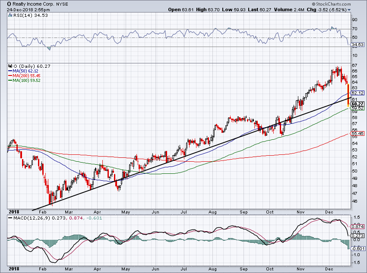
Task: Click the yellow-highlighted last candlestick
Action: (x=348, y=95)
